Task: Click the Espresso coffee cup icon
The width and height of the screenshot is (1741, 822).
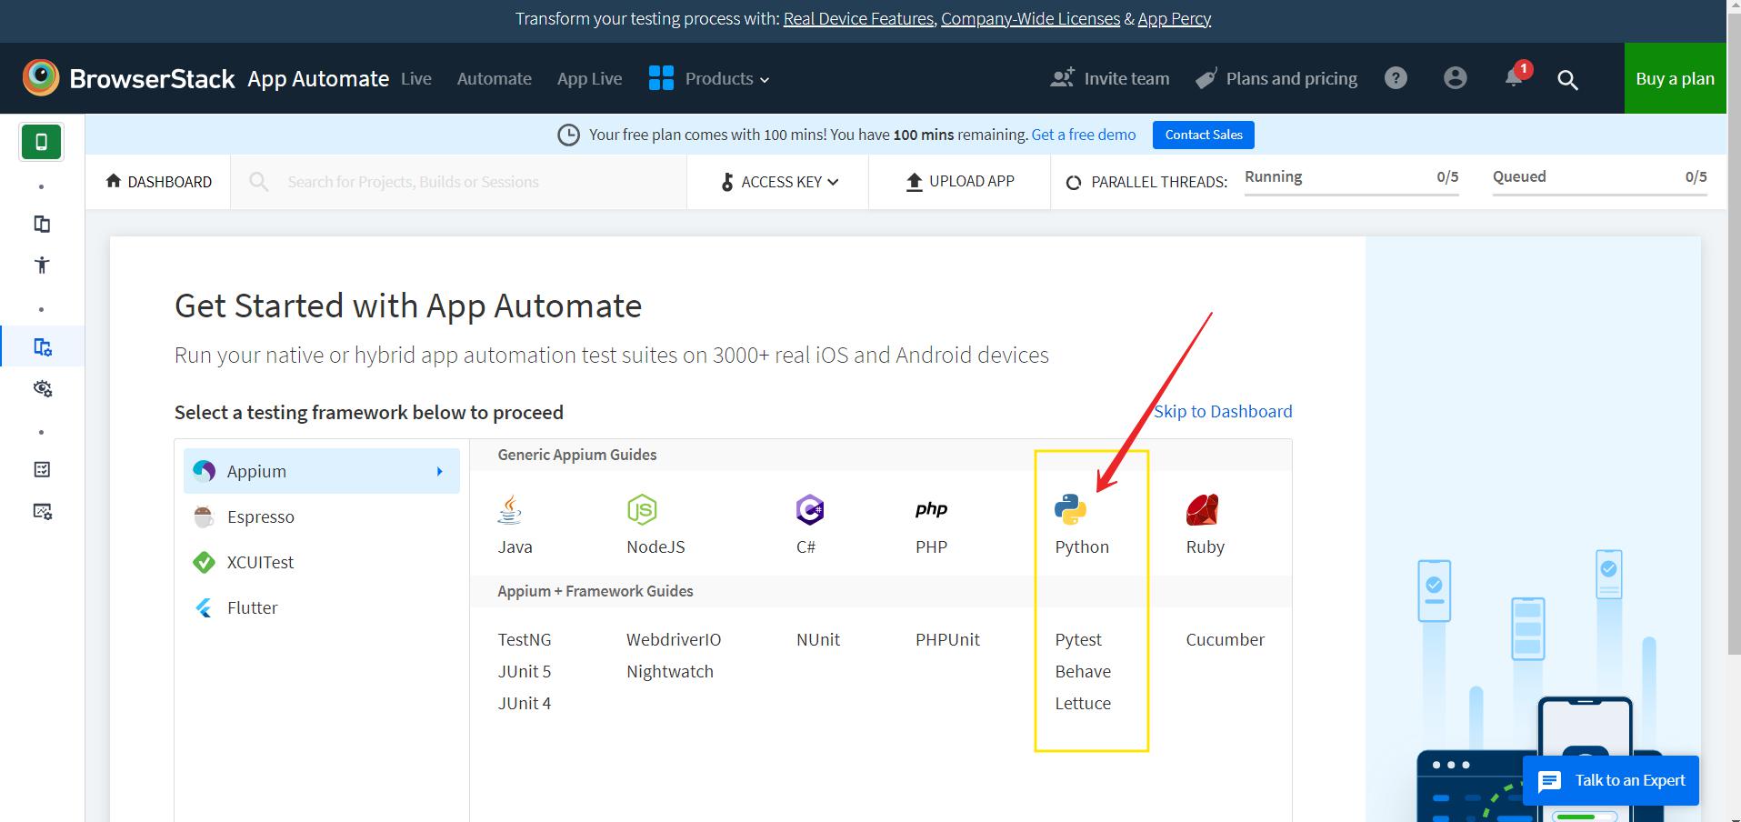Action: tap(204, 516)
